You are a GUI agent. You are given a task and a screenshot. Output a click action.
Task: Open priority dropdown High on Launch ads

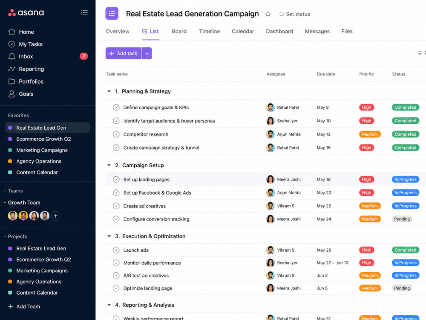pos(366,250)
